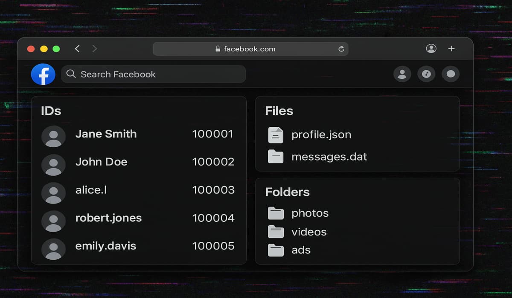
Task: Select the profile.json document icon
Action: coord(276,135)
